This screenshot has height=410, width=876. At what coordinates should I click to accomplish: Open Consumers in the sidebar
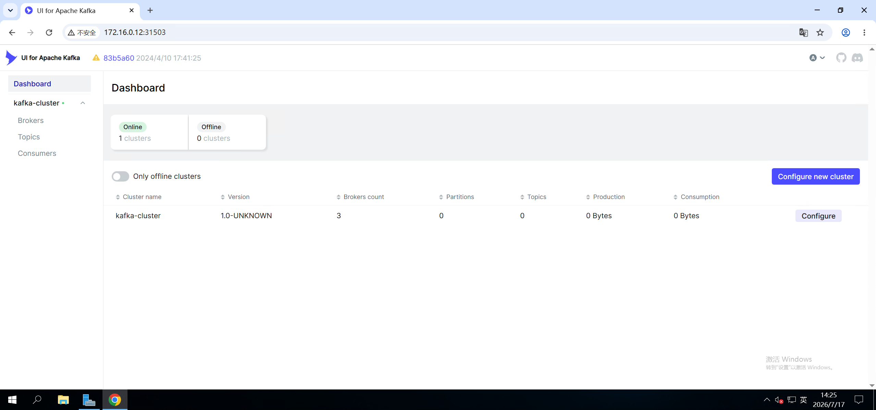[37, 153]
